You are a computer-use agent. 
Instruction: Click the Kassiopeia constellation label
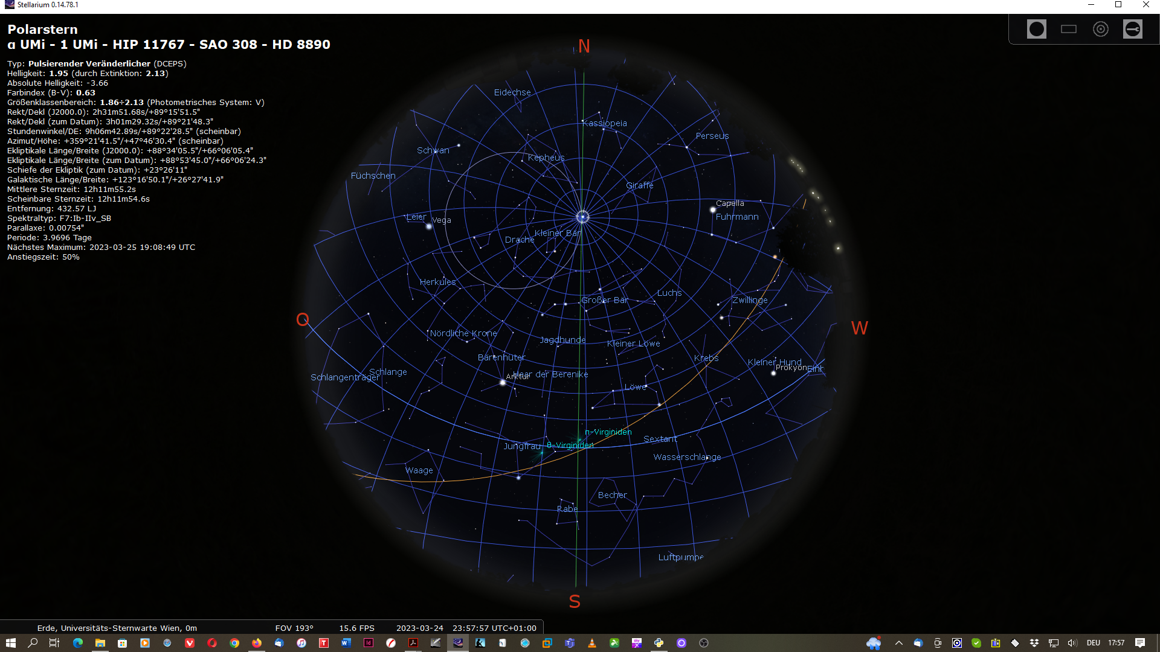[x=605, y=123]
